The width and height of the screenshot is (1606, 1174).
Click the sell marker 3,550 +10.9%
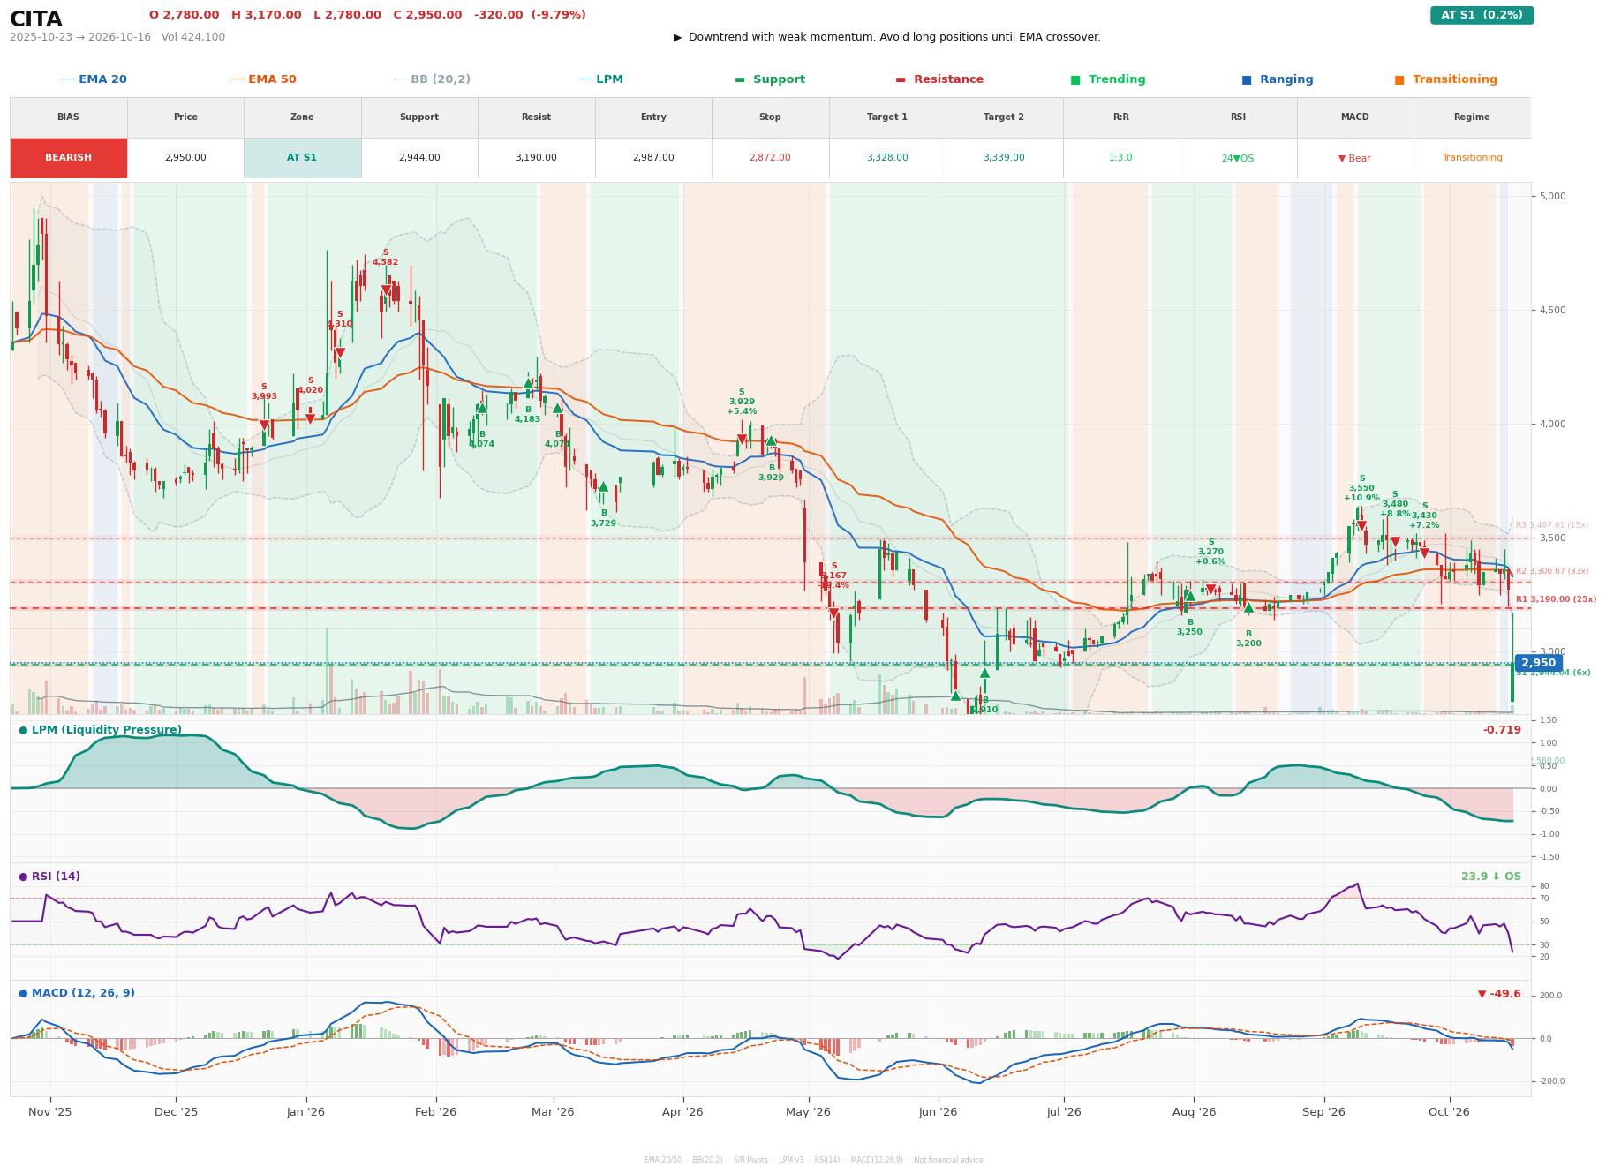(1361, 526)
